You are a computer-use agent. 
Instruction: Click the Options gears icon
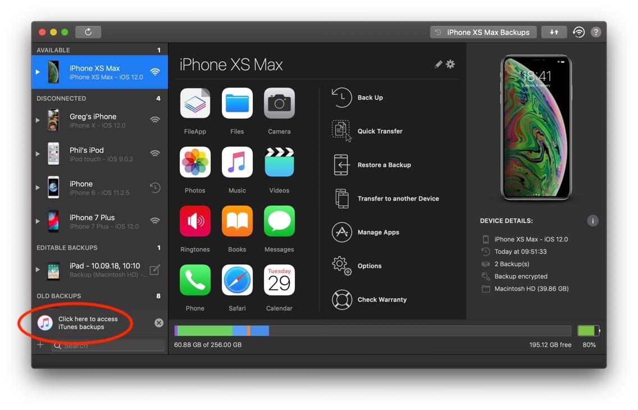[341, 266]
